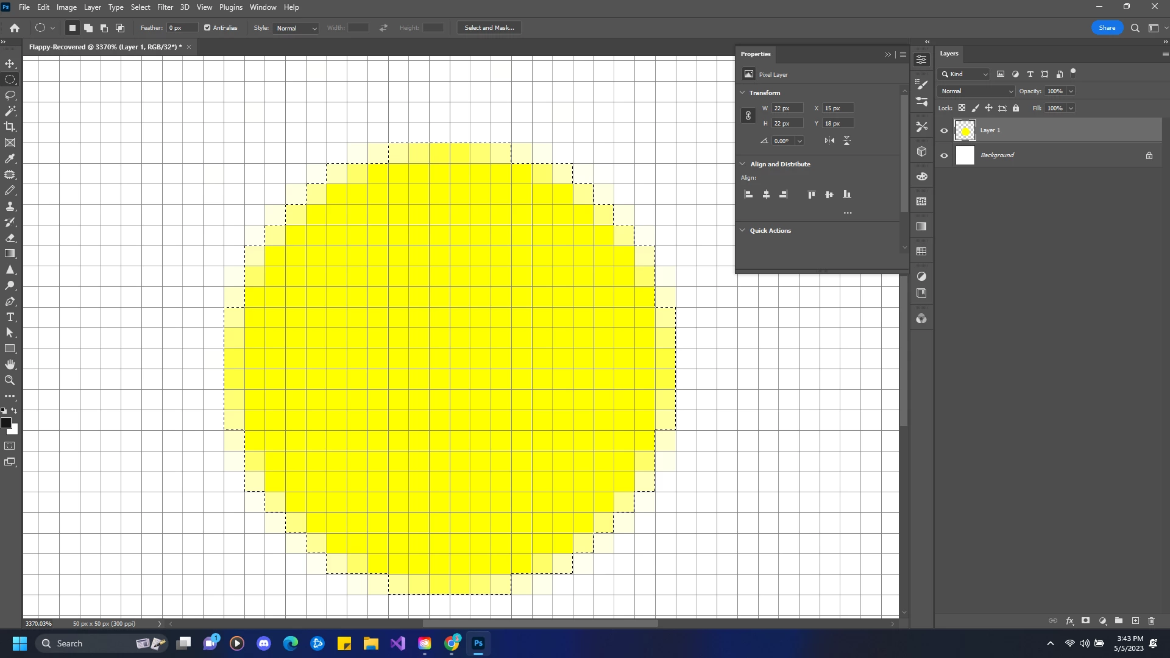This screenshot has height=658, width=1170.
Task: Click the foreground color swatch
Action: pyautogui.click(x=6, y=423)
